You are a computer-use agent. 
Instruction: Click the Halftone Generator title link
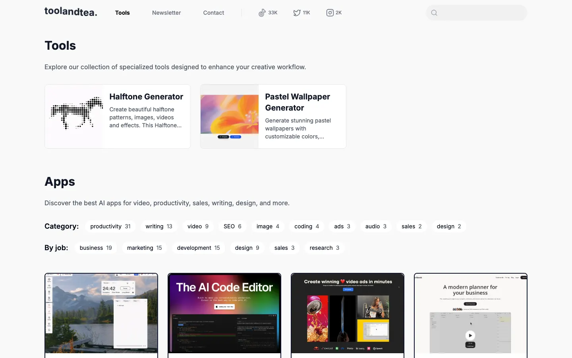(146, 97)
